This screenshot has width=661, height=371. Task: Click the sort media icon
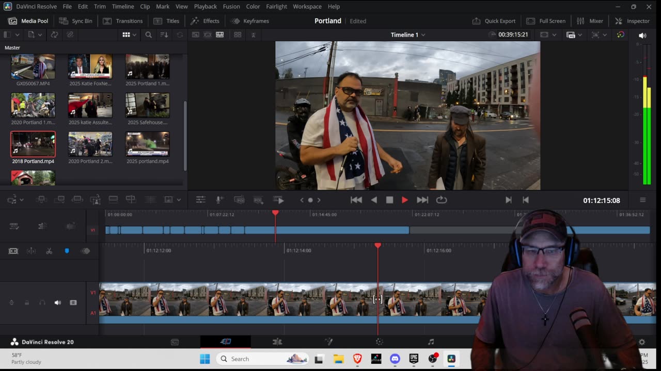tap(164, 35)
